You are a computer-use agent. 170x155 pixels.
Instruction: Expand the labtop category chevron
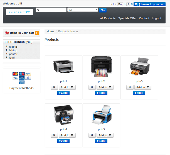[6, 50]
